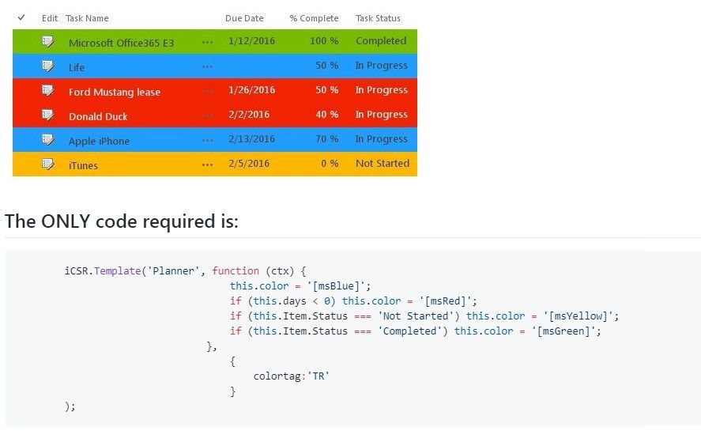701x431 pixels.
Task: Open the Apple iPhone task
Action: (99, 142)
